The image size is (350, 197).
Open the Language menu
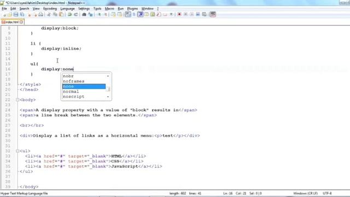(x=67, y=9)
